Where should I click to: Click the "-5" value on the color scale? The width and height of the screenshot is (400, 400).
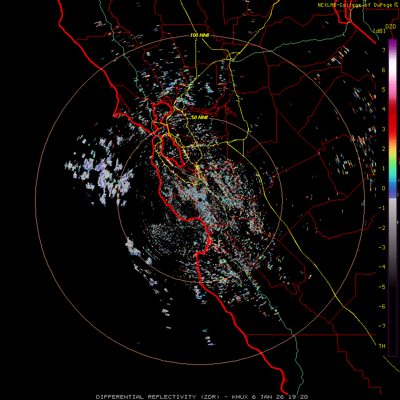click(382, 287)
